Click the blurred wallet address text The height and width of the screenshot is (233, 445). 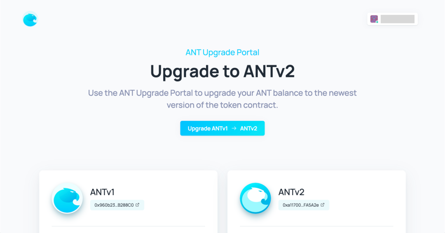(397, 19)
